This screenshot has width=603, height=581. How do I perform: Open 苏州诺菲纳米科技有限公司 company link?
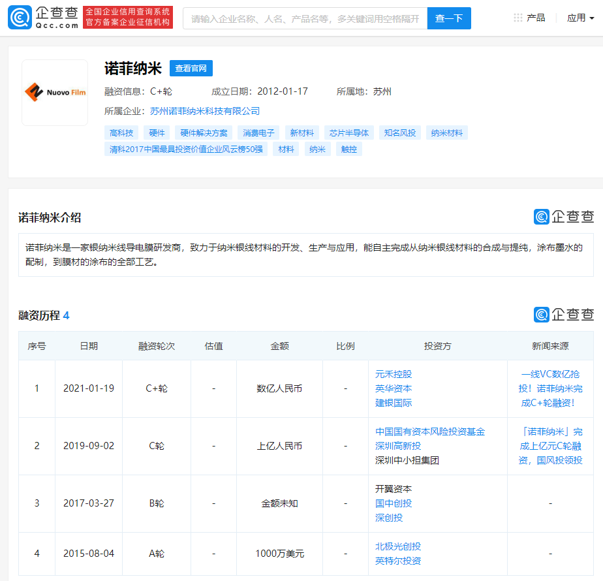coord(205,111)
